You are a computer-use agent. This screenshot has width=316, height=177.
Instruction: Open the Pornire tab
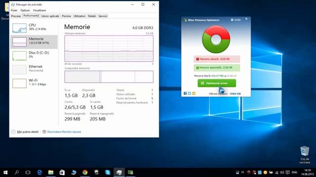click(66, 16)
